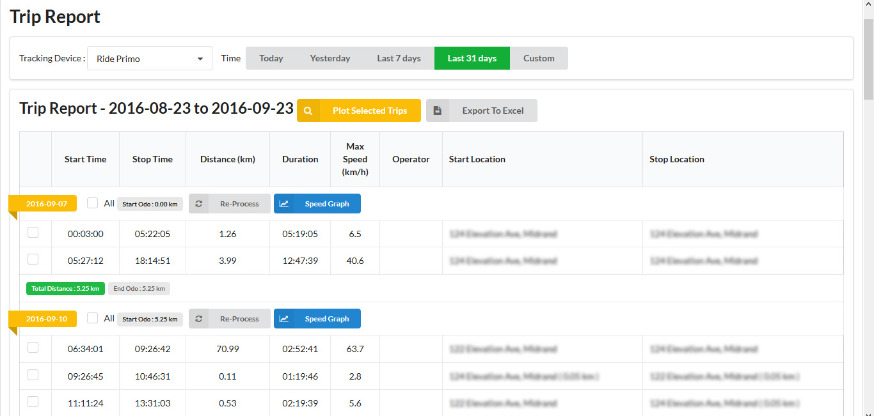Image resolution: width=874 pixels, height=416 pixels.
Task: Select the trip starting at 05:27:12
Action: pyautogui.click(x=33, y=259)
